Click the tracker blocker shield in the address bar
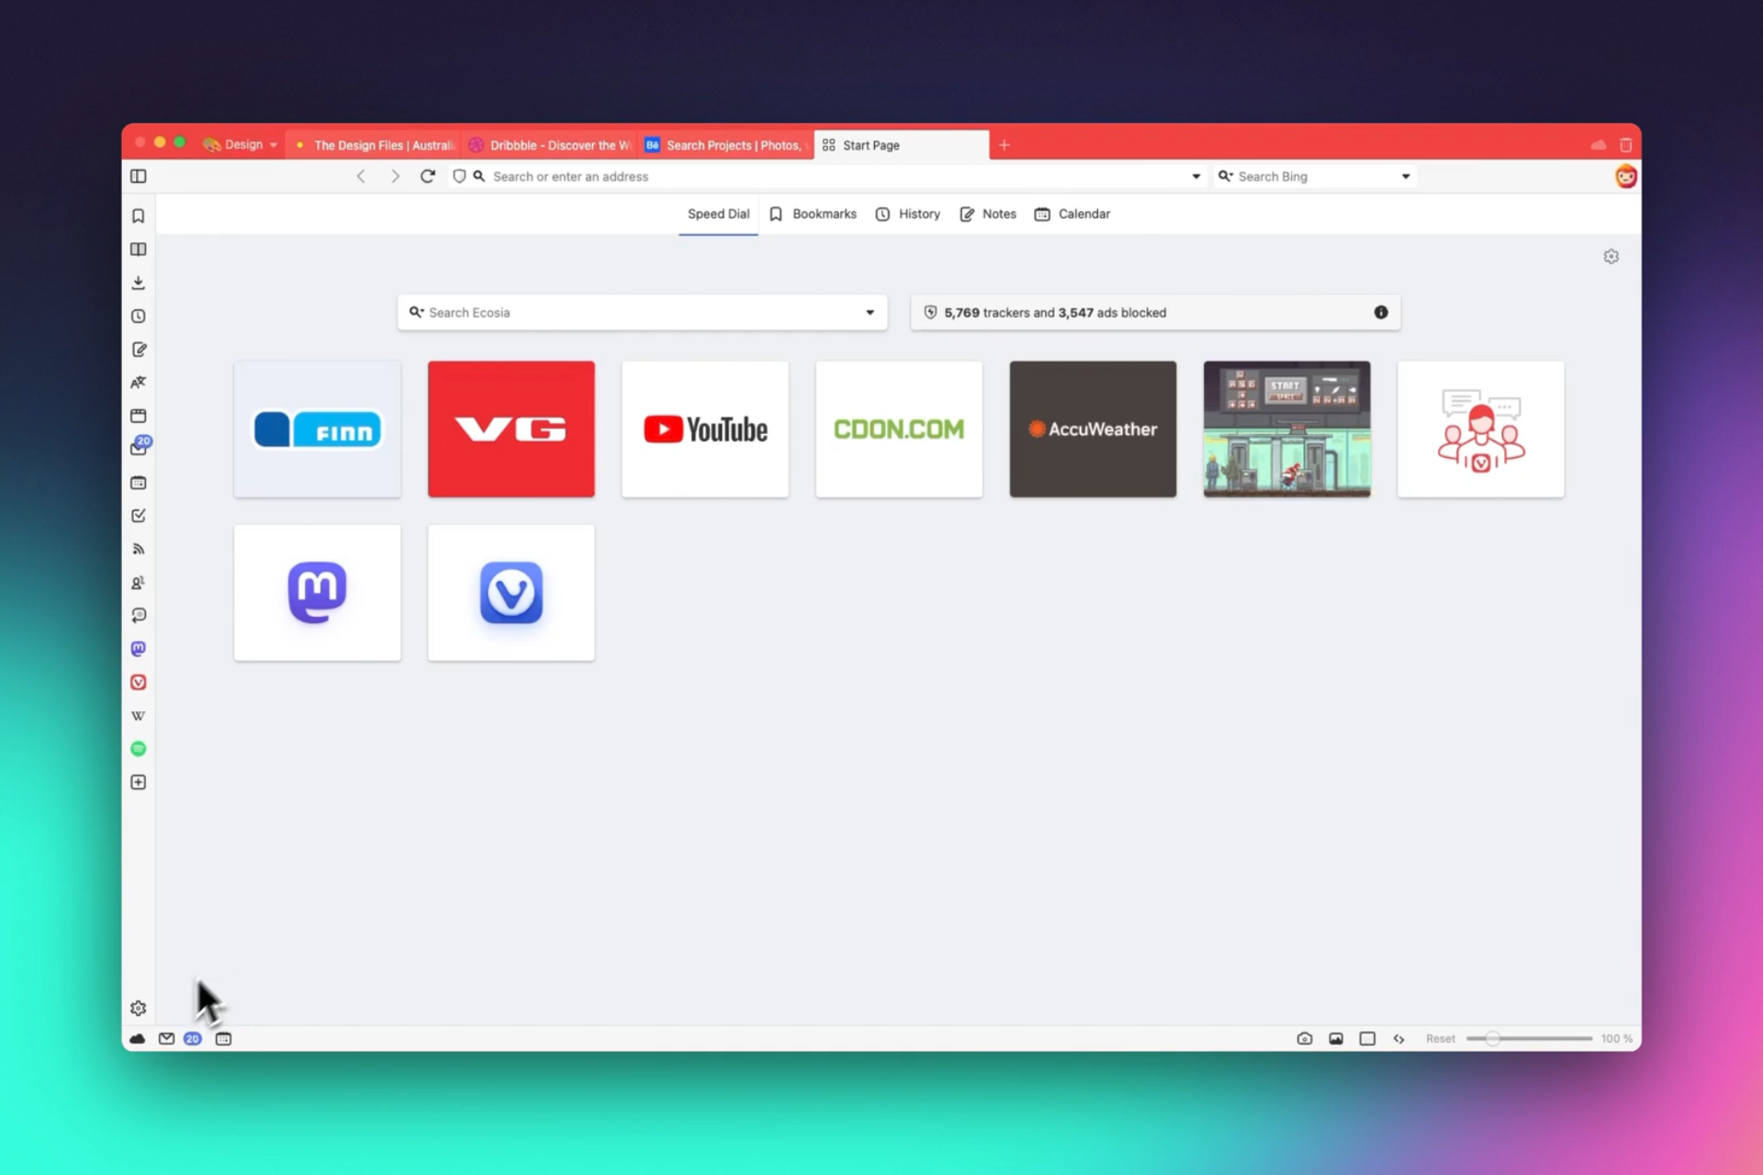 [459, 176]
